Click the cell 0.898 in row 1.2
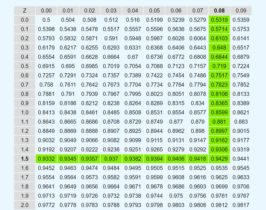The width and height of the screenshot is (266, 210). 198,131
